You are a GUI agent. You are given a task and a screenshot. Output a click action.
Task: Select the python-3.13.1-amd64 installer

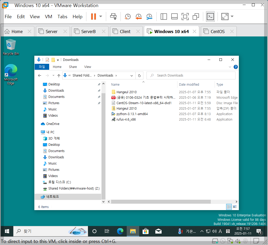130,114
